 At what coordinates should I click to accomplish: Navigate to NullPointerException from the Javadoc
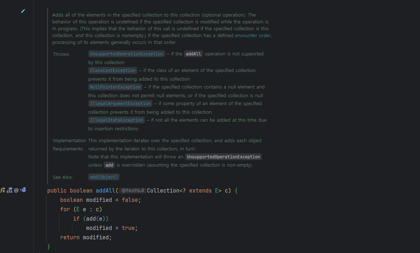(115, 87)
